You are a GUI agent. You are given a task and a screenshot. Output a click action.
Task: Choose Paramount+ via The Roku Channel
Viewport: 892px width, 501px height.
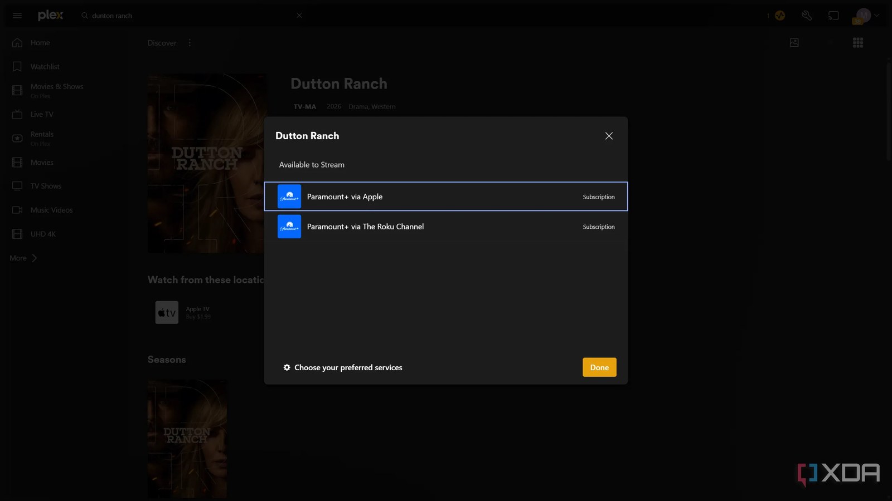tap(446, 227)
